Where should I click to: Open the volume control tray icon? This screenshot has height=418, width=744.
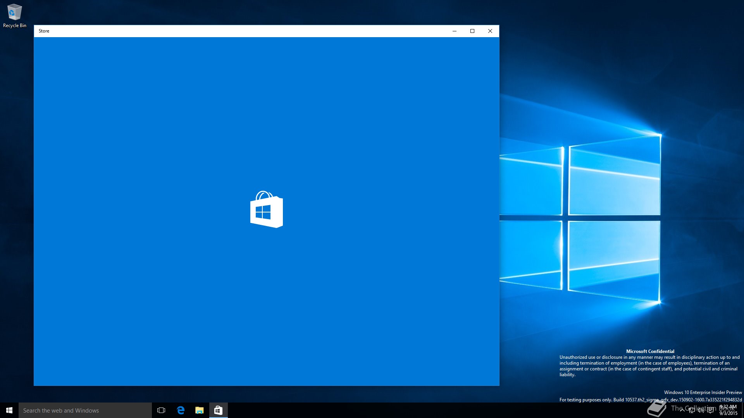(701, 410)
